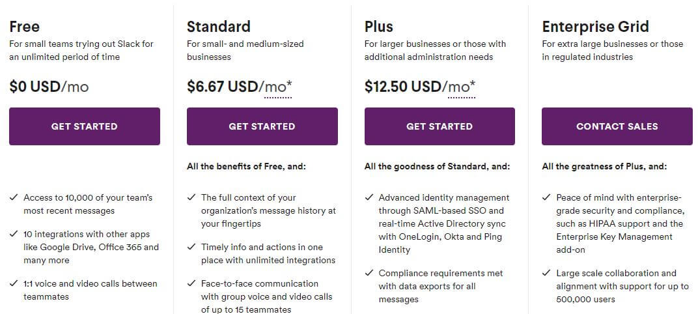Click checkmark beside Face-to-face communication

pos(191,283)
